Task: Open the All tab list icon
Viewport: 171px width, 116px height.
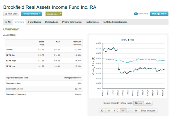Action: tap(6, 22)
